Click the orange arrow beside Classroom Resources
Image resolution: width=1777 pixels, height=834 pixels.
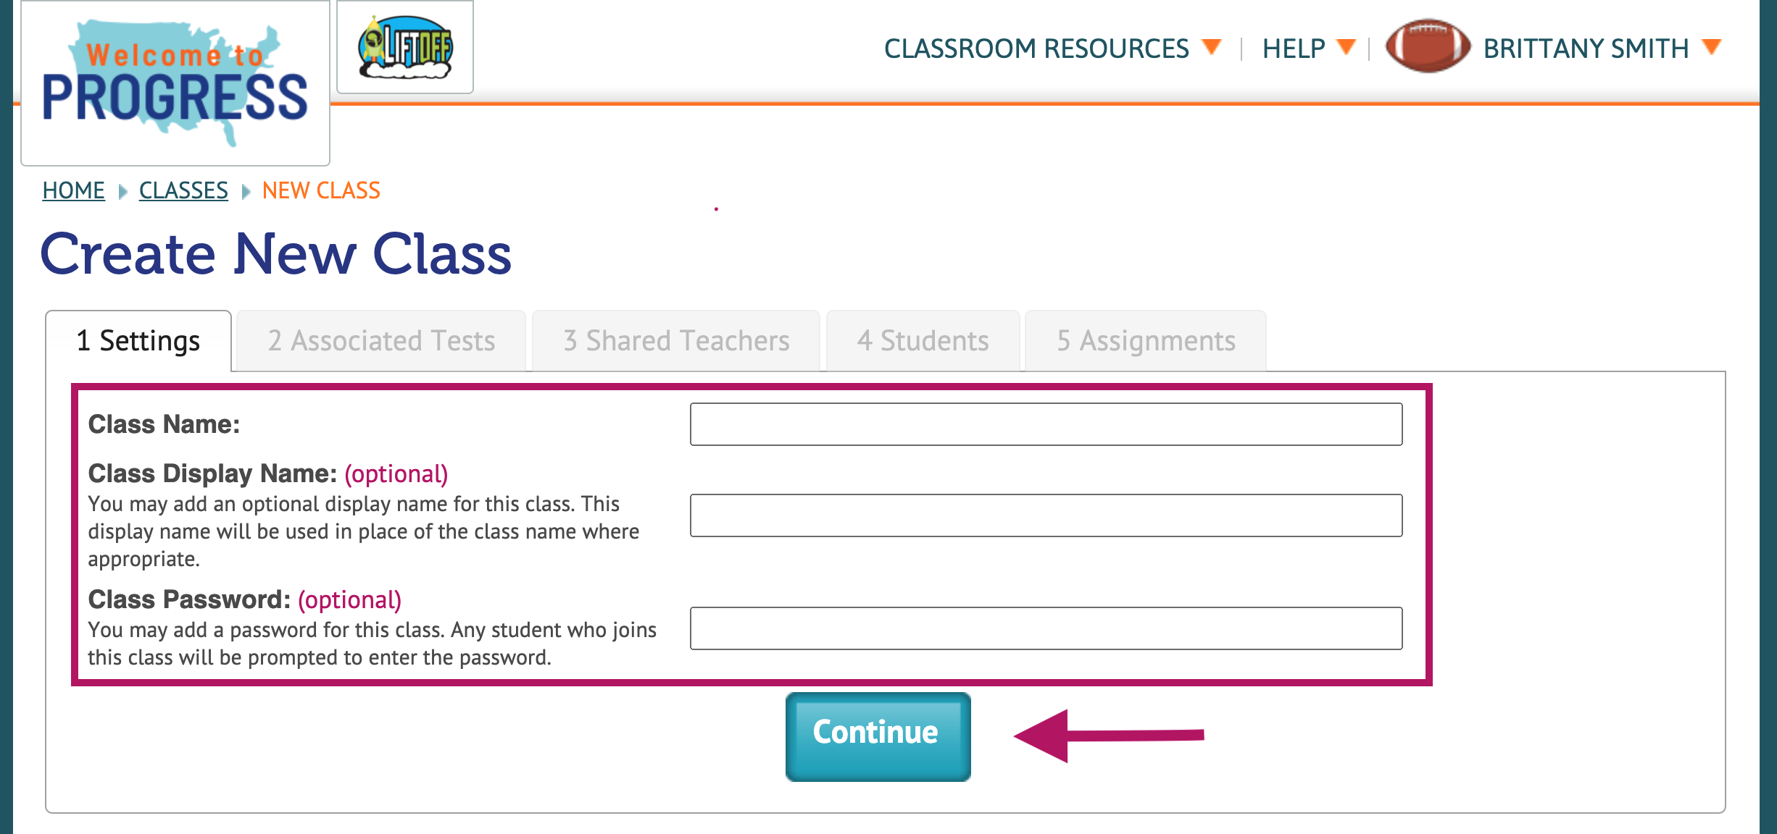tap(1211, 47)
